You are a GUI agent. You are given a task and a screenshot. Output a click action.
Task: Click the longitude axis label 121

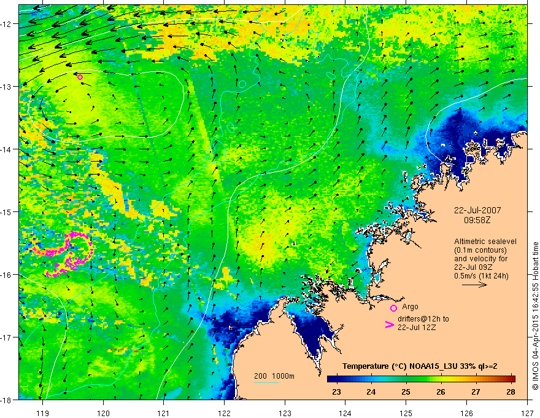[164, 413]
